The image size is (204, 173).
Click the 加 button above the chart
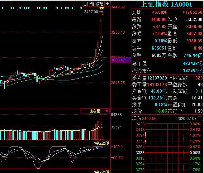click(x=86, y=4)
